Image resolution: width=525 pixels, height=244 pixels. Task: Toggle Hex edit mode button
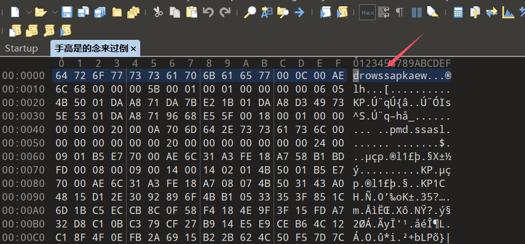(367, 13)
